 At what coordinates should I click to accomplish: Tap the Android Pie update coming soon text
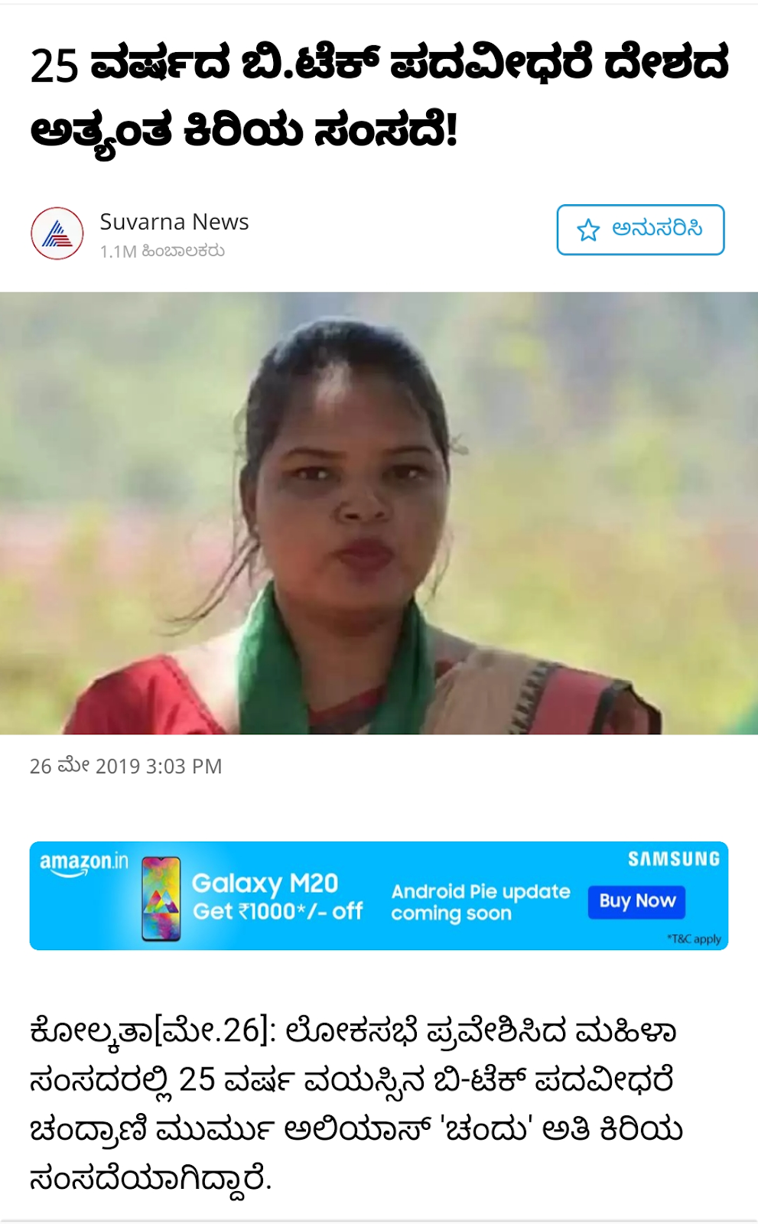point(480,902)
